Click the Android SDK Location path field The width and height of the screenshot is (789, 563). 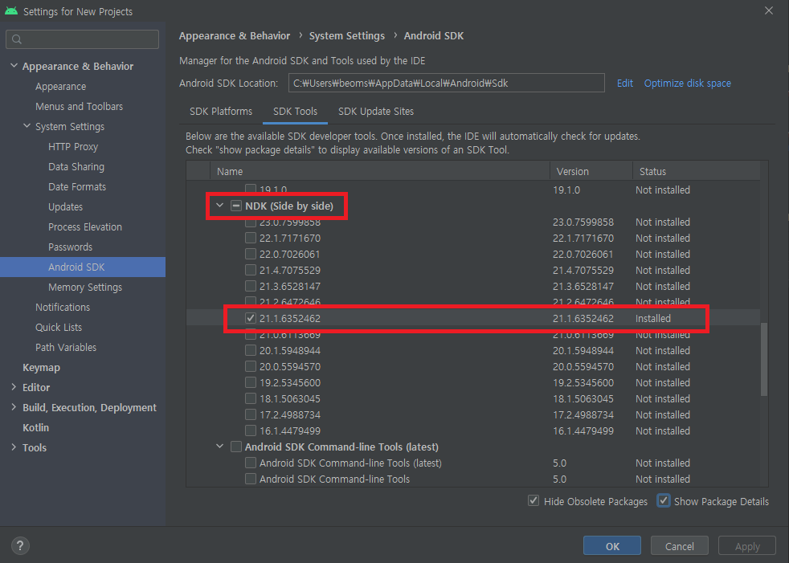447,83
